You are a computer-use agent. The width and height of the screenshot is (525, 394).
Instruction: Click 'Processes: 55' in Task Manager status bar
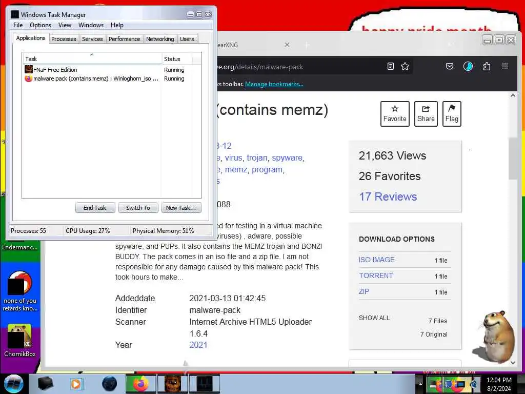click(29, 231)
